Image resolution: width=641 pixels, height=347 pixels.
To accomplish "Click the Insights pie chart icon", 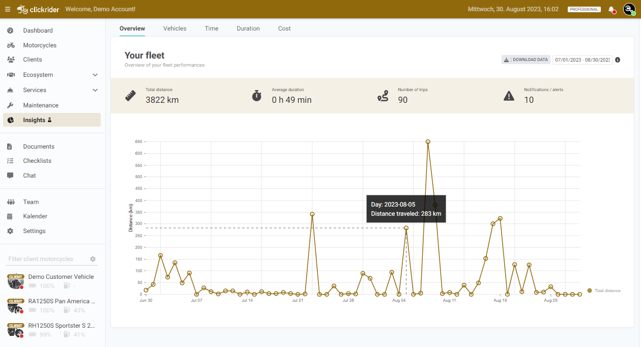I will point(10,120).
